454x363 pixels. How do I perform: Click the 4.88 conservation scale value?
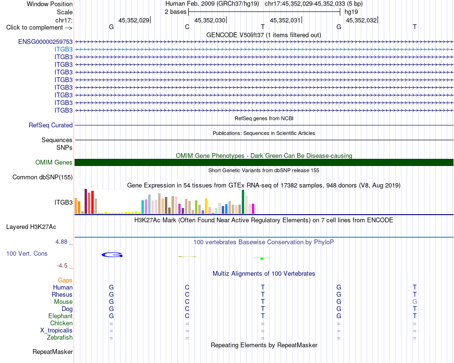pyautogui.click(x=62, y=242)
